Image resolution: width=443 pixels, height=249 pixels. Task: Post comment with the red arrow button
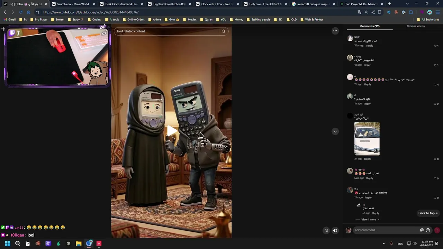437,230
